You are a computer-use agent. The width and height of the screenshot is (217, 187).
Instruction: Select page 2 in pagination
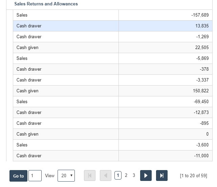[126, 175]
